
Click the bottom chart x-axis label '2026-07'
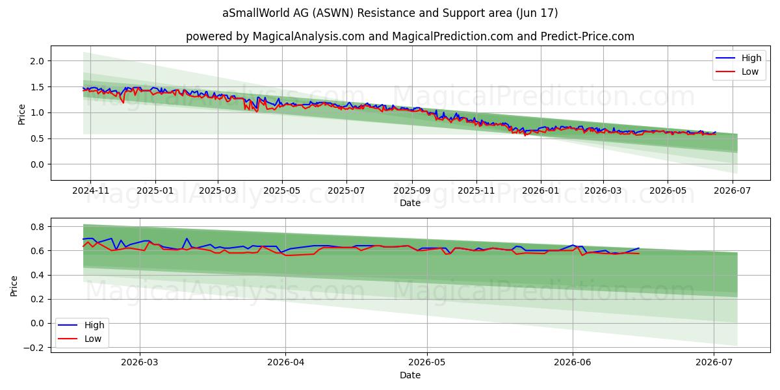714,363
